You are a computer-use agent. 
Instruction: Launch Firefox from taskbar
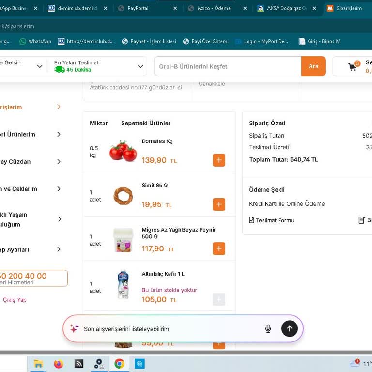(x=59, y=364)
